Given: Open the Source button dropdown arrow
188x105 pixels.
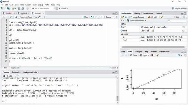Looking at the screenshot, I should coord(113,17).
